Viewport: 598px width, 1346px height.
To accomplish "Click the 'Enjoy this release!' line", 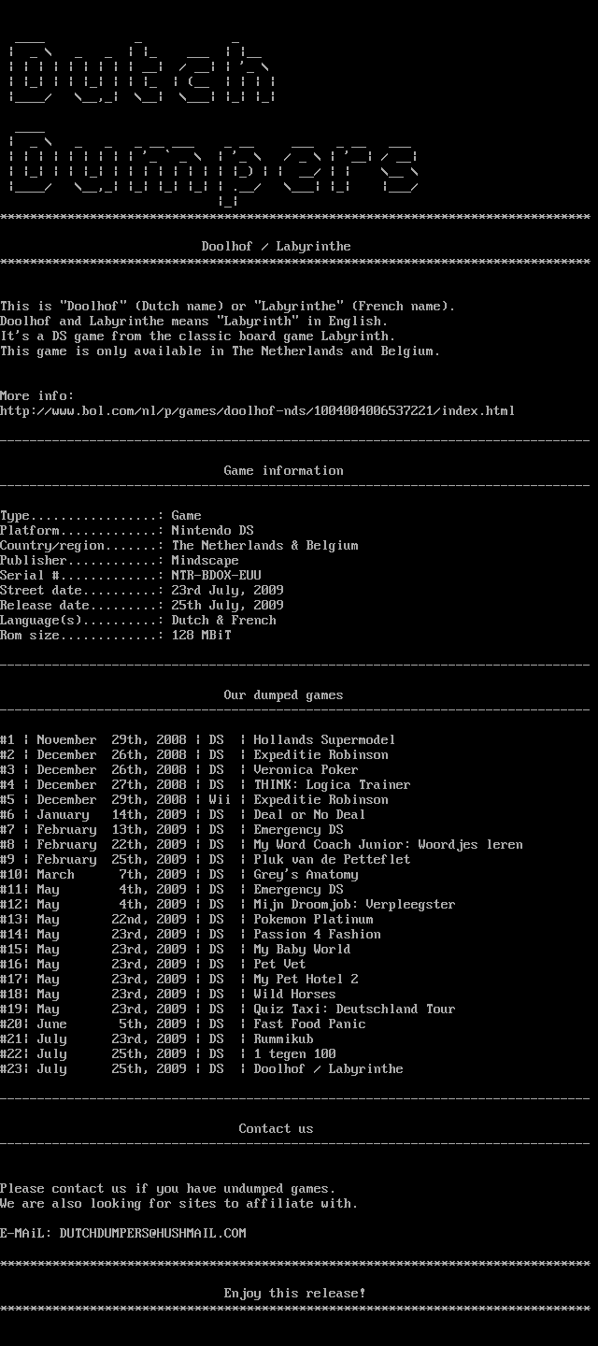I will click(295, 1294).
